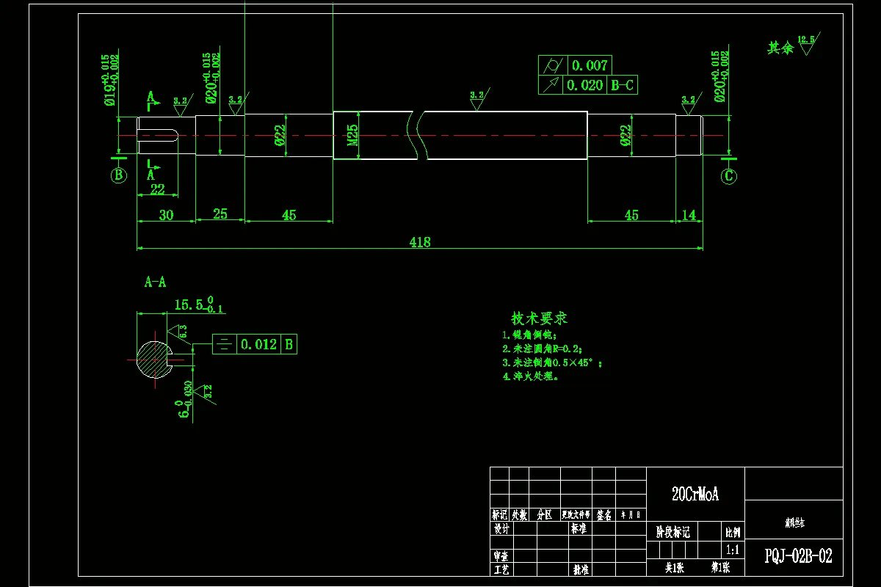This screenshot has height=587, width=881.
Task: Click the 标记 revision header cell
Action: 500,515
